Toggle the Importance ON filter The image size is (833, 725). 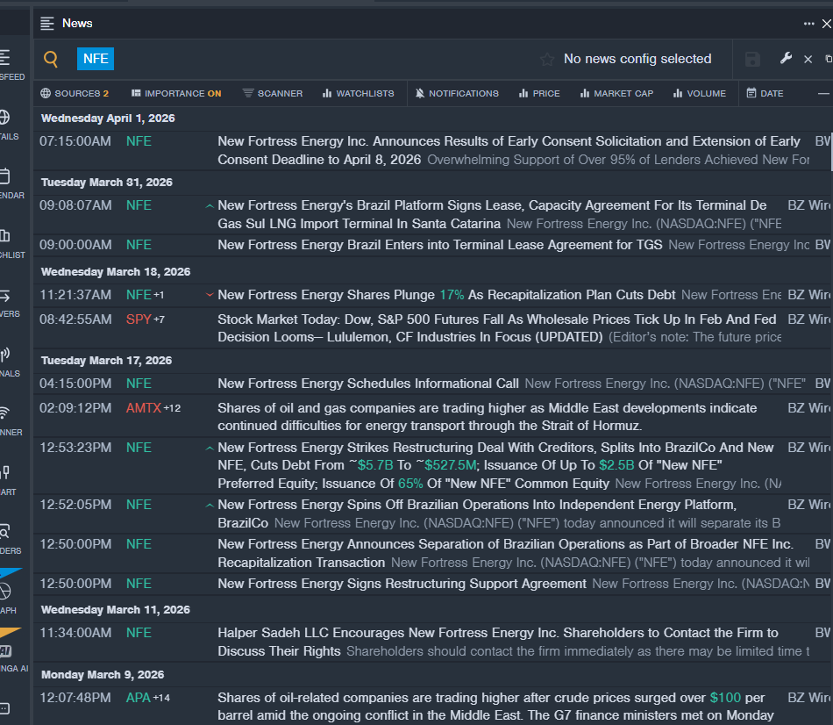click(x=176, y=93)
